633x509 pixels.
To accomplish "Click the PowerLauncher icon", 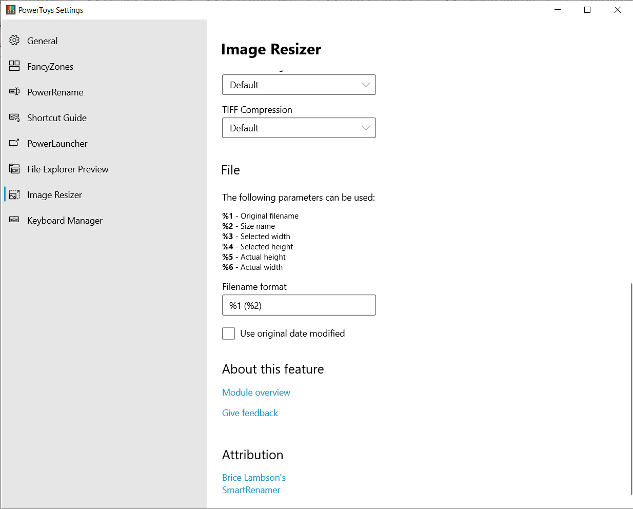I will point(14,143).
